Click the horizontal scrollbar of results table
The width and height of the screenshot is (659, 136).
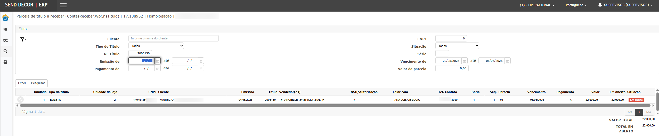tap(335, 105)
